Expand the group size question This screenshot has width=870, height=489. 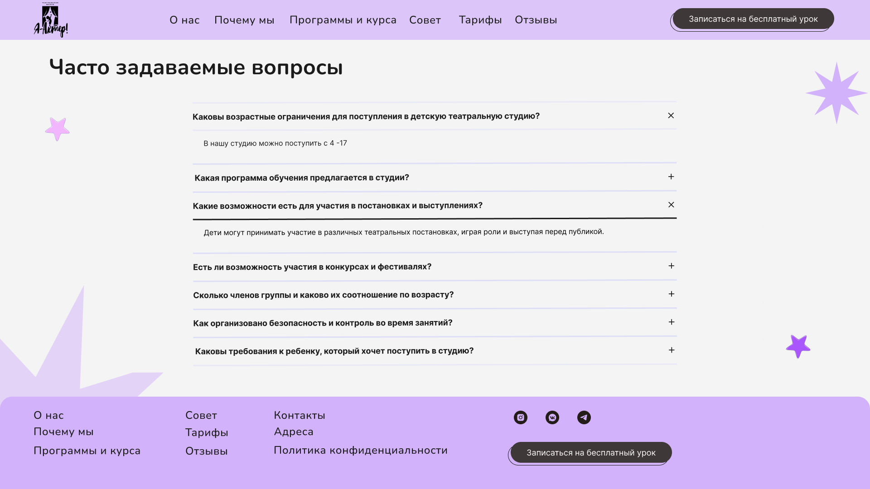pos(671,294)
